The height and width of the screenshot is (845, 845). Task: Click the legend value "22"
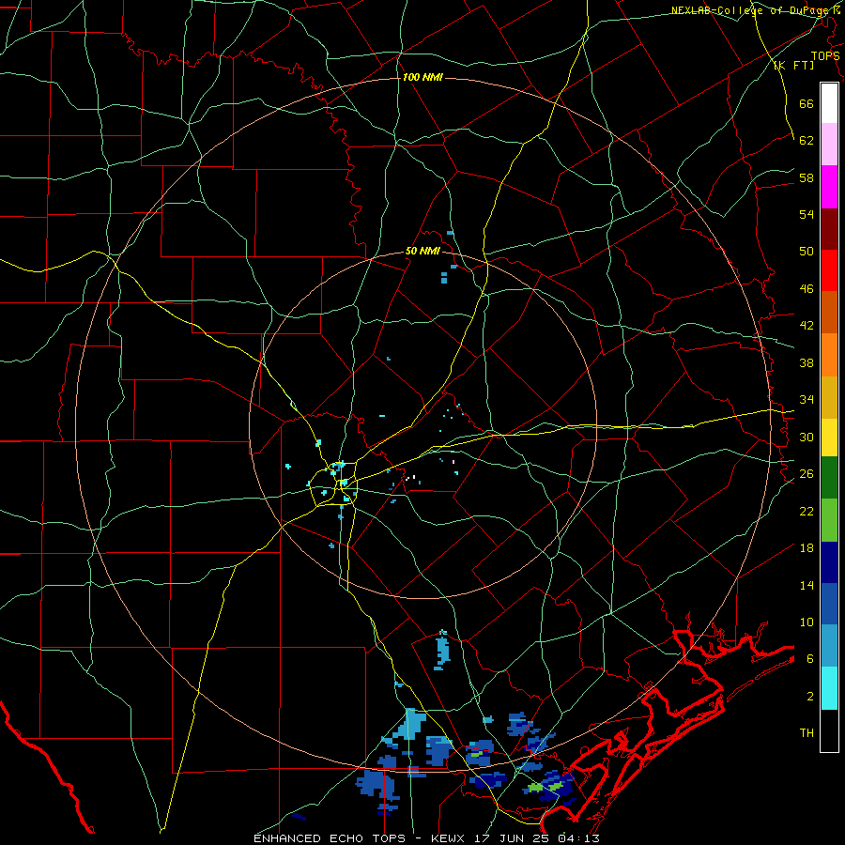(x=807, y=511)
